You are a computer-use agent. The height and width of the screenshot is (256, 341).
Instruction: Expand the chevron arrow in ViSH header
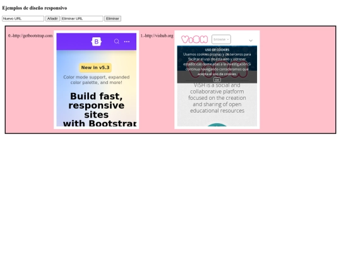pyautogui.click(x=251, y=40)
